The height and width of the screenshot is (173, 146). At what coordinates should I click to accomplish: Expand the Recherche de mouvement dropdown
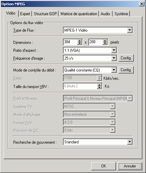pyautogui.click(x=130, y=142)
